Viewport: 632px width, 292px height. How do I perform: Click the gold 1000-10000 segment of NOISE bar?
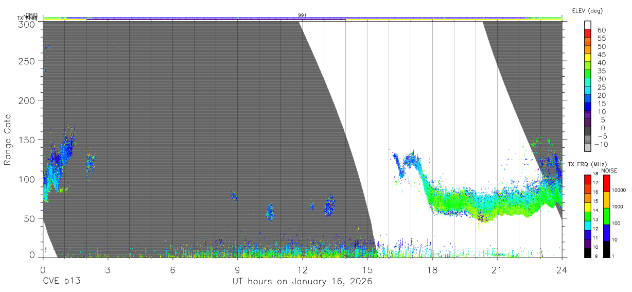[606, 200]
